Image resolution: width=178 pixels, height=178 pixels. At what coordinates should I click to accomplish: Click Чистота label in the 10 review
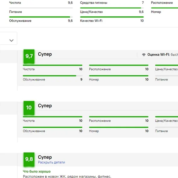(x=29, y=121)
